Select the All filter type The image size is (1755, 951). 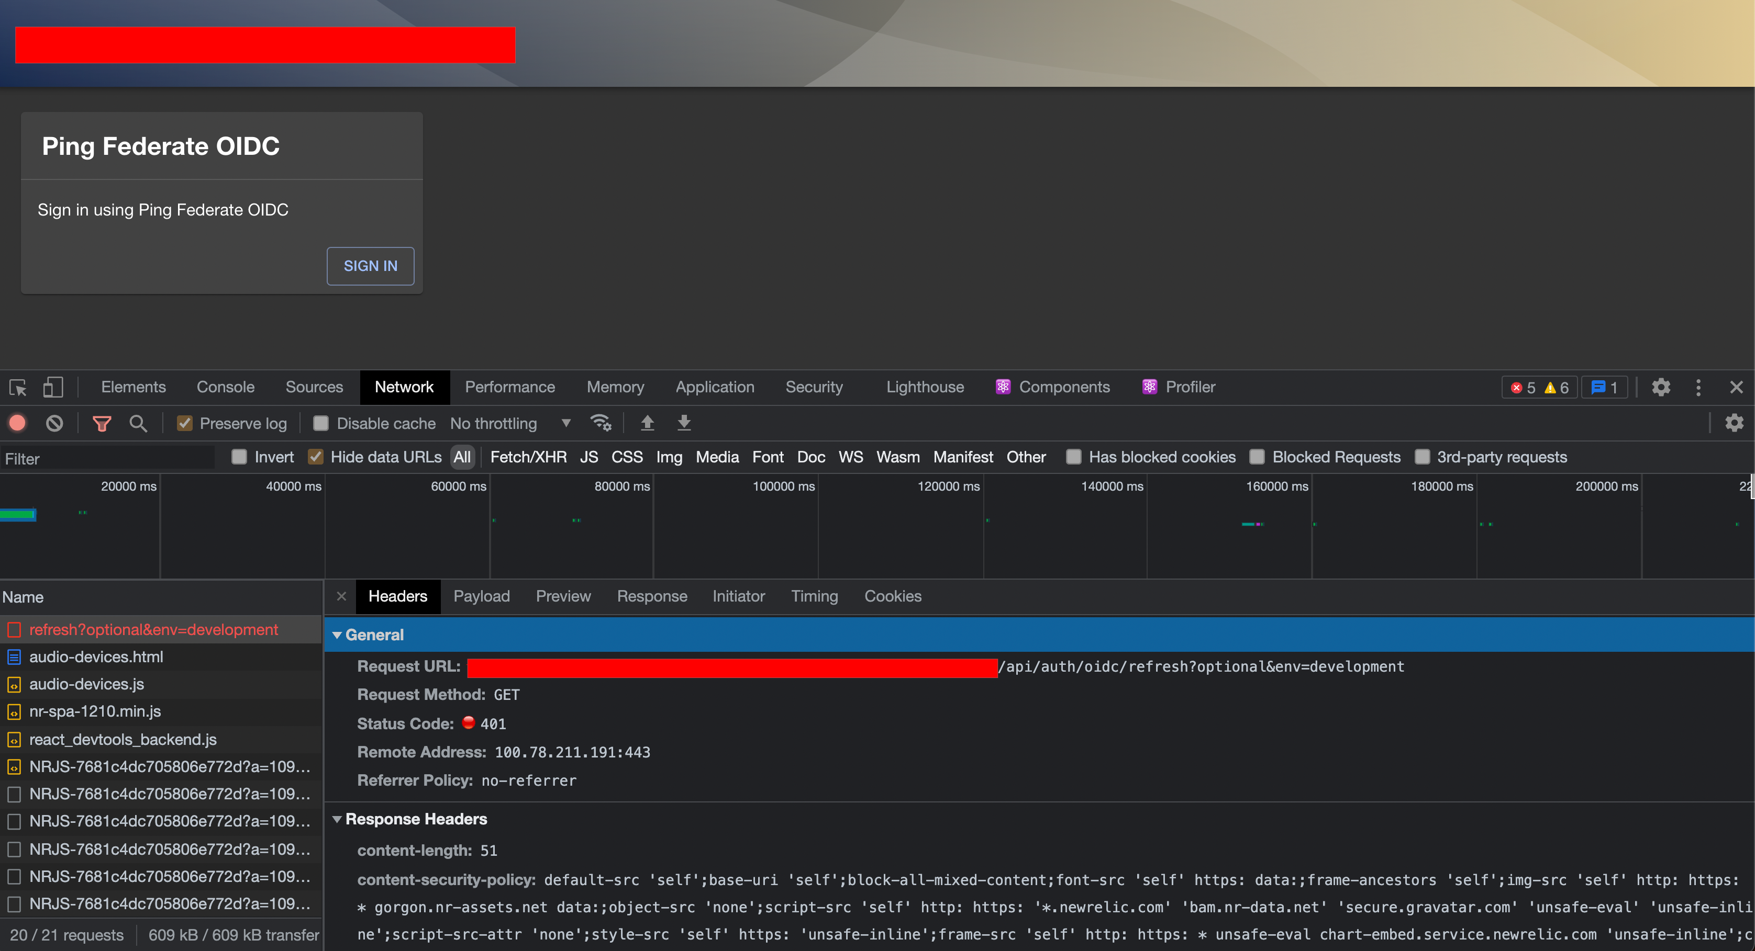[462, 457]
